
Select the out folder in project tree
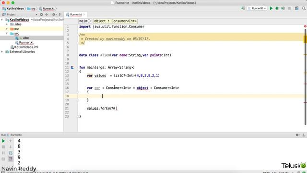pos(17,29)
